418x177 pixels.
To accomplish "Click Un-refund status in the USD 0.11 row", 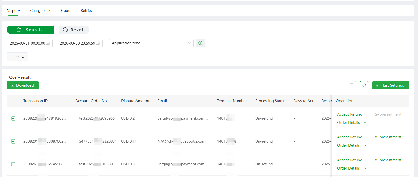I will tap(264, 141).
